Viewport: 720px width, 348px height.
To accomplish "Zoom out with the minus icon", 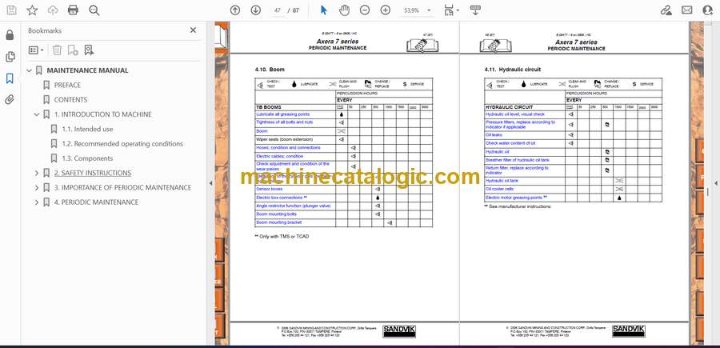I will tap(365, 10).
